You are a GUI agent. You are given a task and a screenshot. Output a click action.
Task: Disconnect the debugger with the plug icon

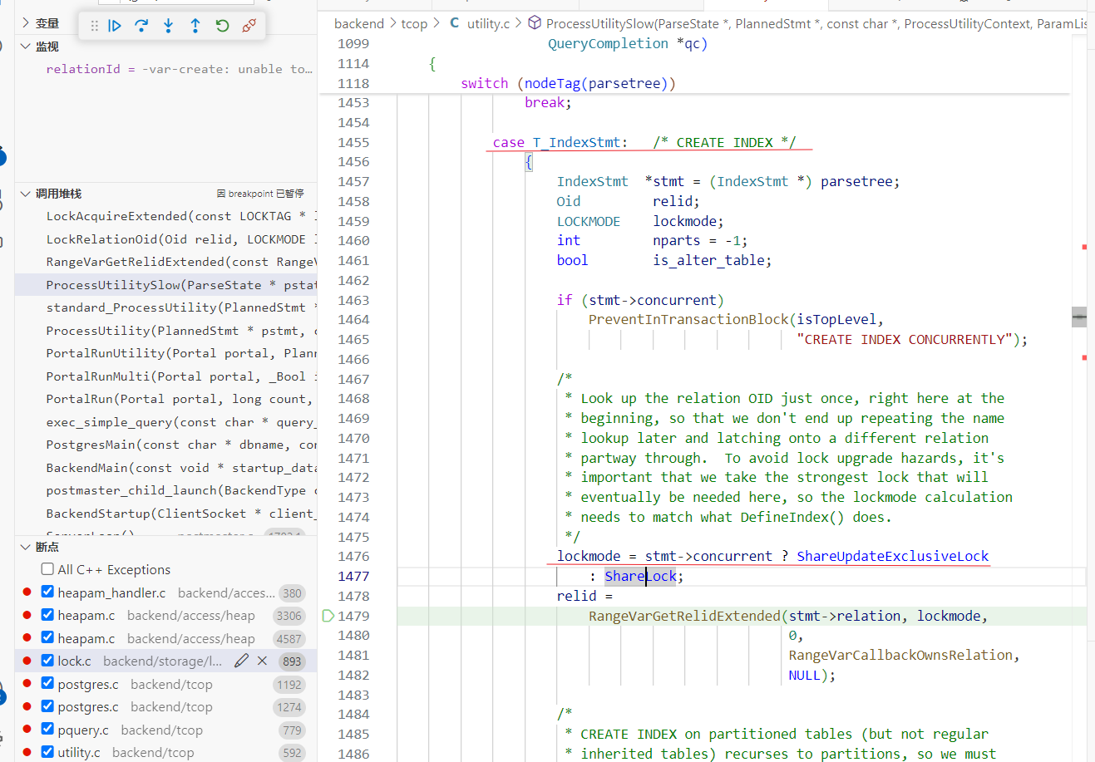(249, 26)
